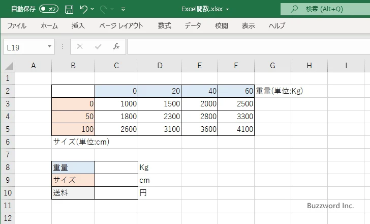Open the ファイル tab

(x=17, y=25)
